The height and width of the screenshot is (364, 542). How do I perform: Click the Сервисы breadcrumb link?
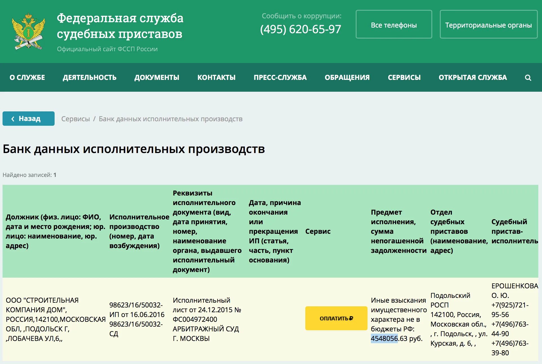[75, 119]
